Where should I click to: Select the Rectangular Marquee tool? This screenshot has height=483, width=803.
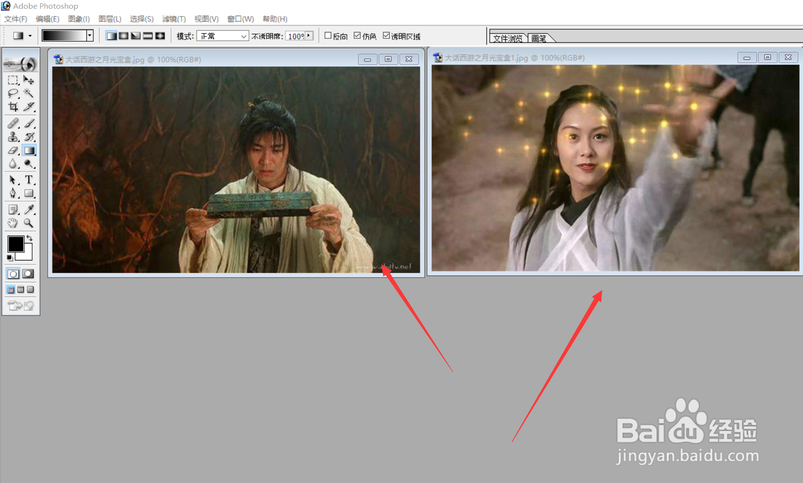click(13, 80)
